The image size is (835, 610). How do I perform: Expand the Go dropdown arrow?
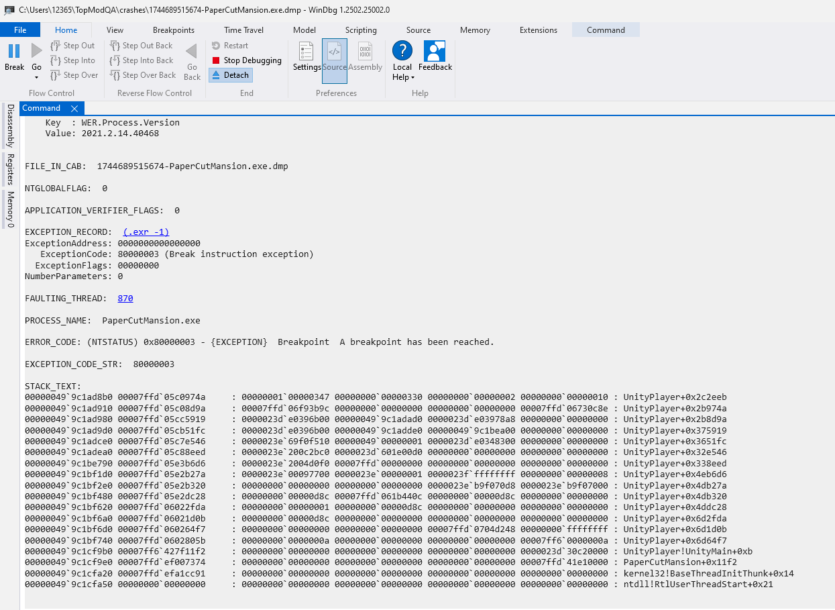pyautogui.click(x=37, y=77)
